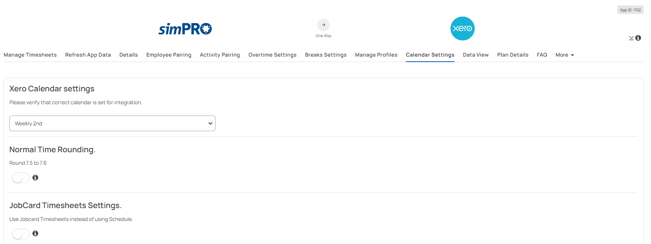Open info icon for Normal Time Rounding

coord(35,178)
